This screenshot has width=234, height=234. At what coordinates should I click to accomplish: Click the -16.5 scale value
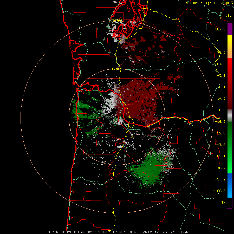click(220, 122)
